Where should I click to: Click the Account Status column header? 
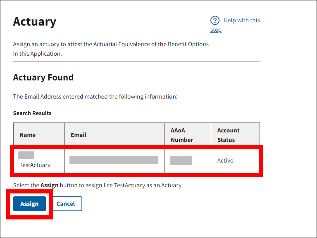coord(228,135)
